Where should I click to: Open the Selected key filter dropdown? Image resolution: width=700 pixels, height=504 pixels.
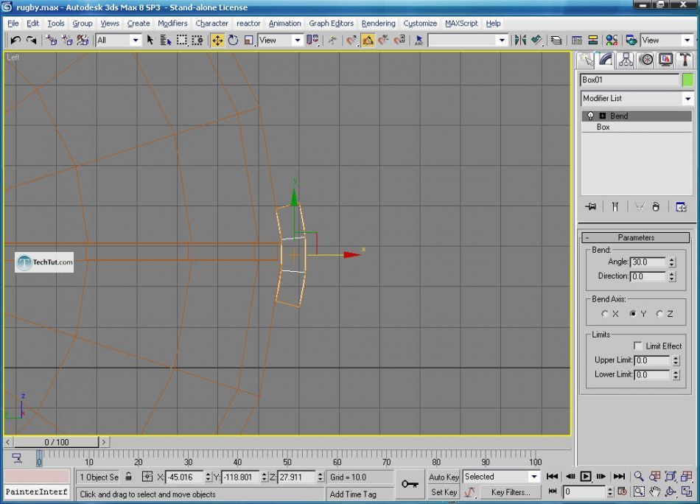coord(501,477)
